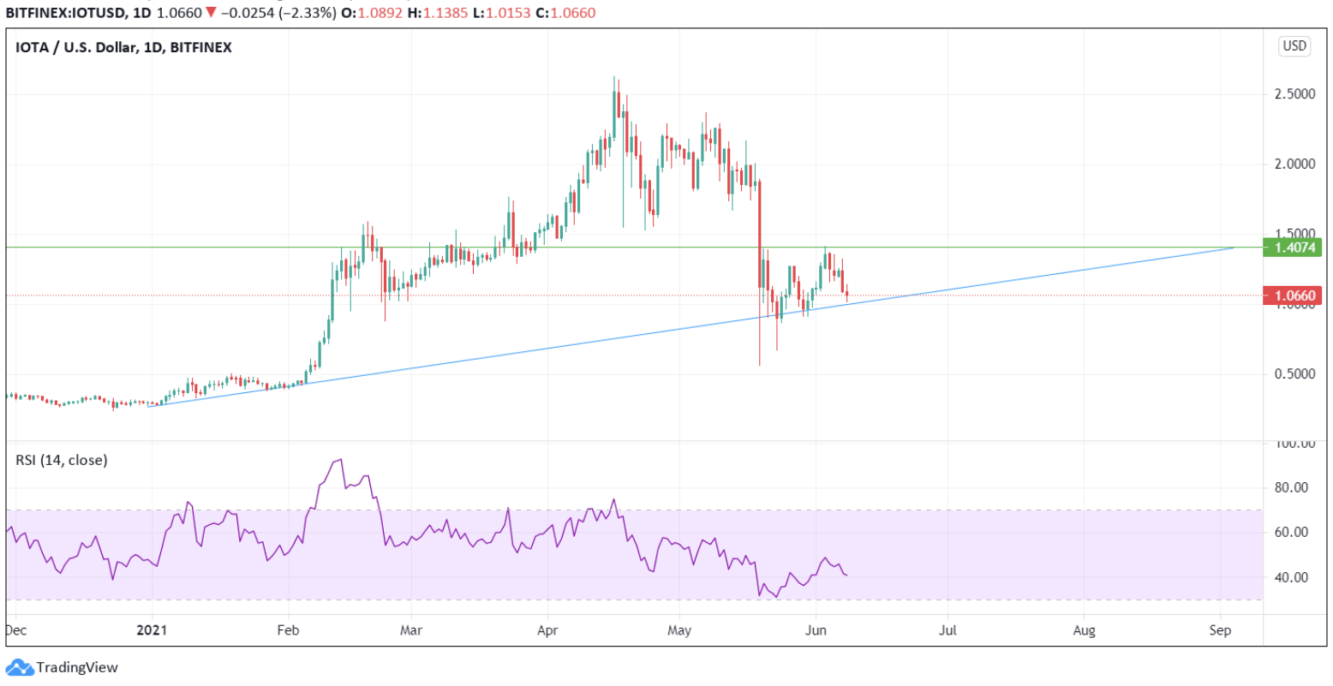Screen dimensions: 1333x686
Task: Click the Feb label on time axis
Action: point(288,631)
